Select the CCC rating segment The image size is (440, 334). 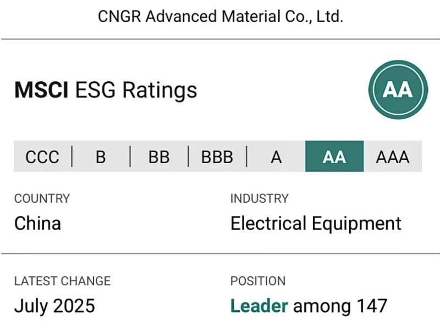click(x=42, y=157)
